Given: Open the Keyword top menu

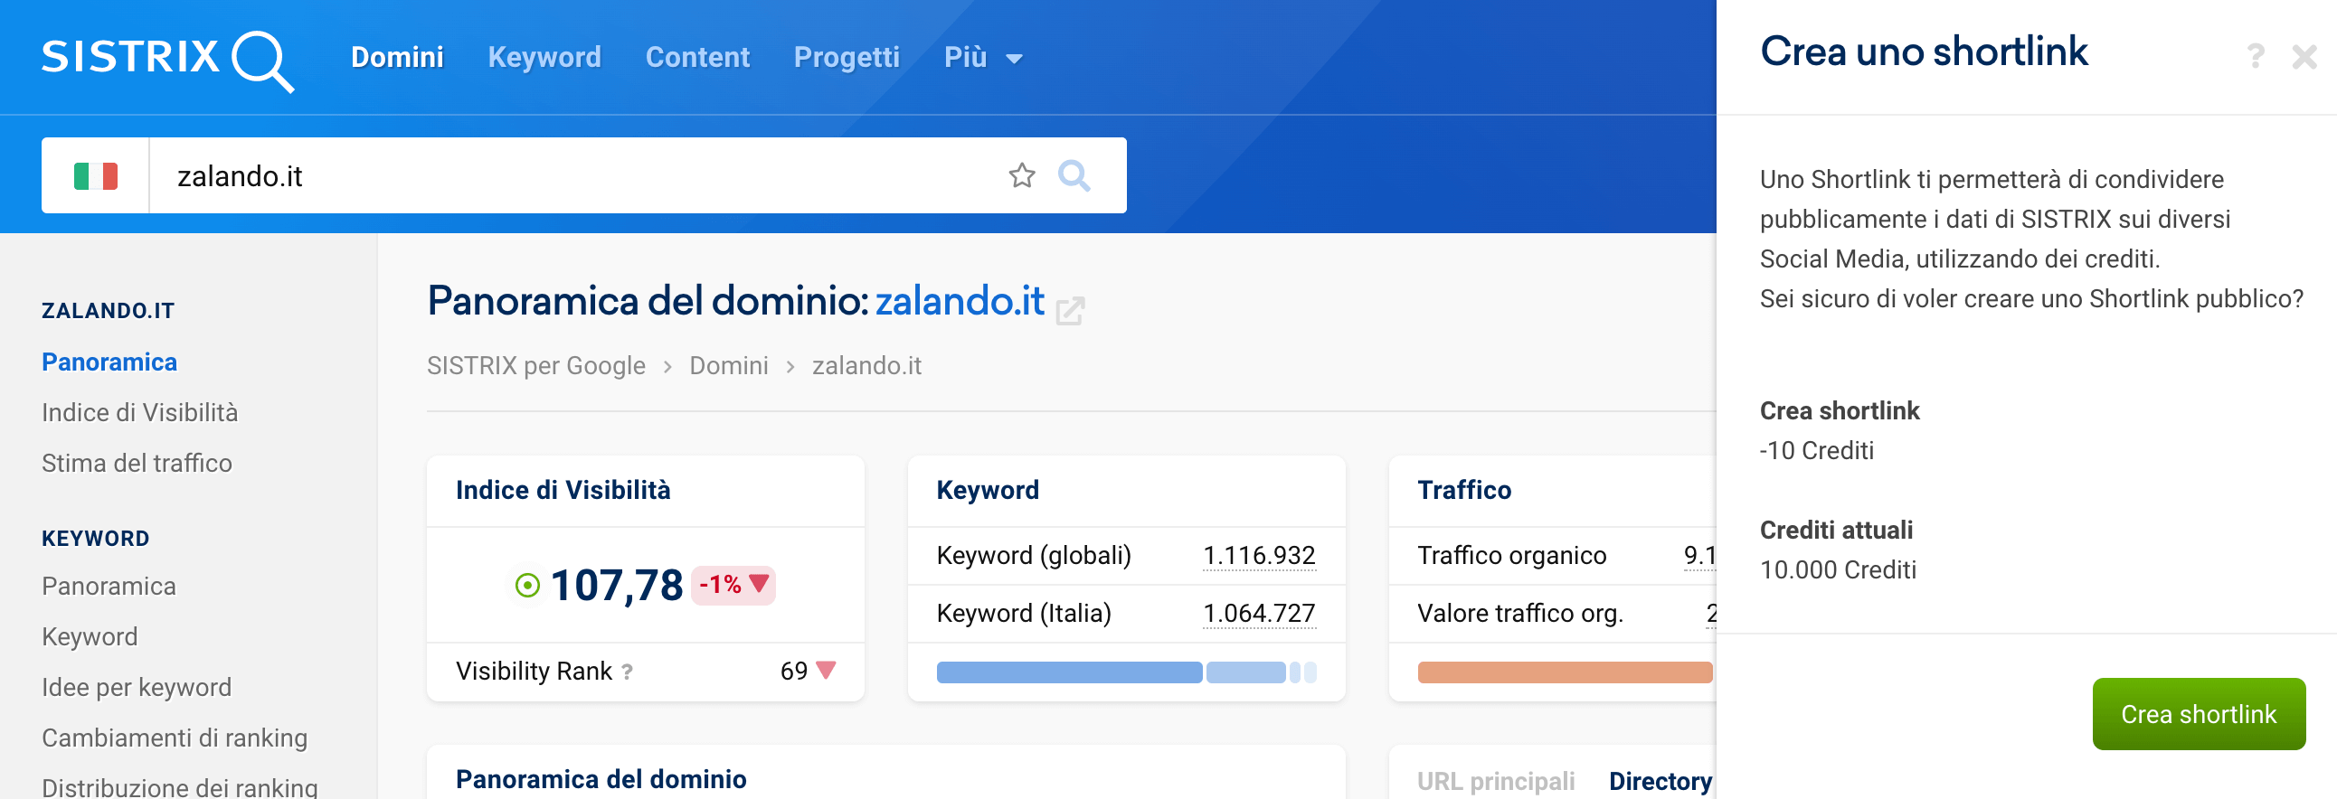Looking at the screenshot, I should tap(544, 57).
